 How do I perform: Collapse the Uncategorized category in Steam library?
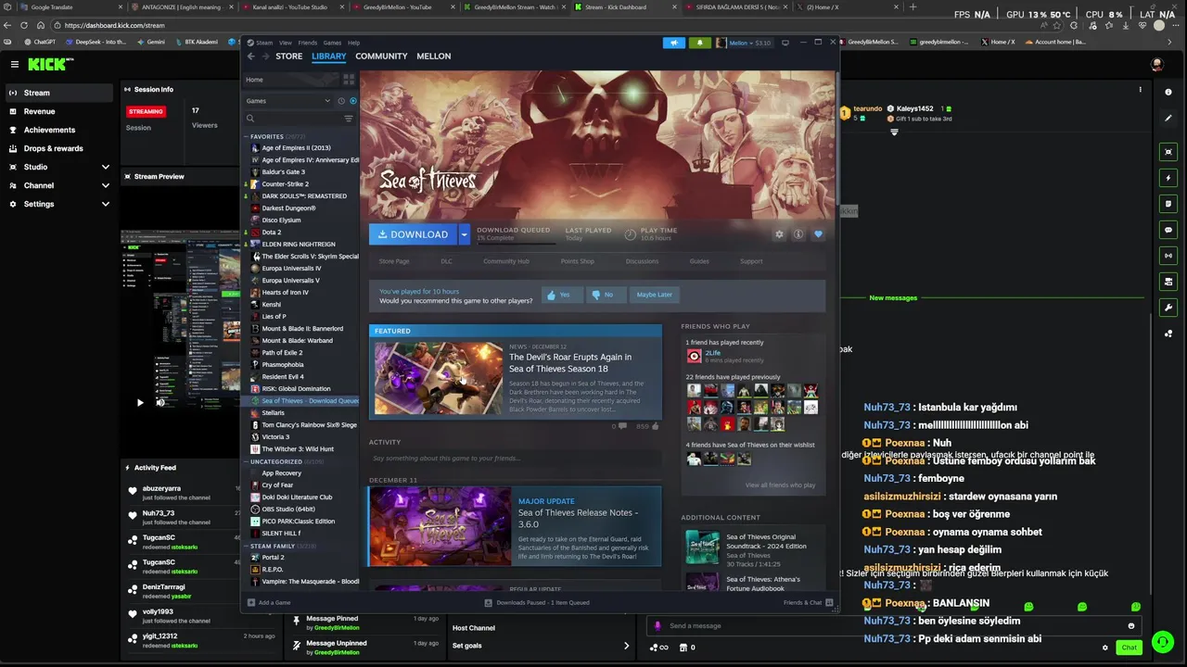[x=247, y=461]
